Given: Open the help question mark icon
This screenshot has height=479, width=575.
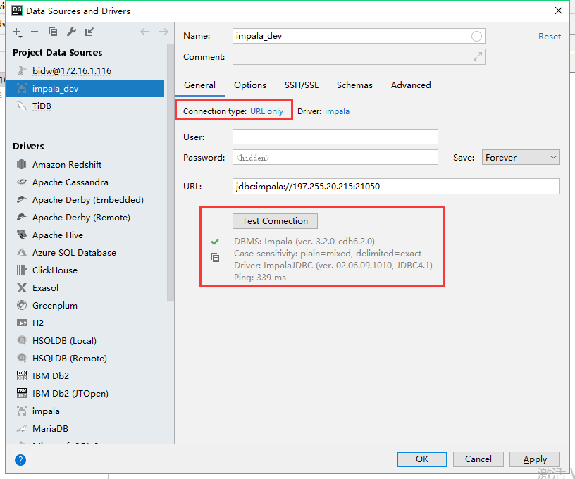Looking at the screenshot, I should click(19, 459).
